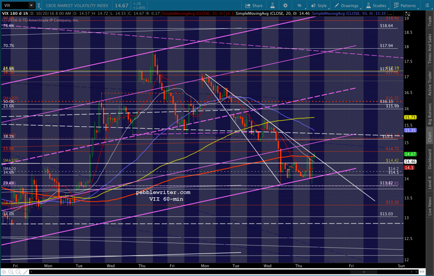Screen dimensions: 434x276
Task: Open the Patterns menu
Action: tap(405, 6)
